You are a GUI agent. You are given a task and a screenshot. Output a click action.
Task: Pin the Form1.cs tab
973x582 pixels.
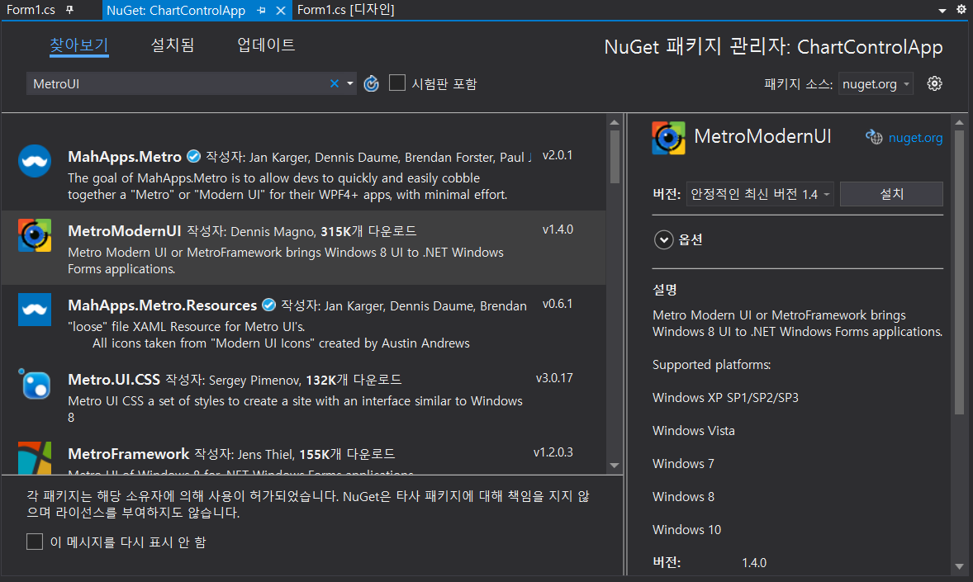tap(69, 10)
